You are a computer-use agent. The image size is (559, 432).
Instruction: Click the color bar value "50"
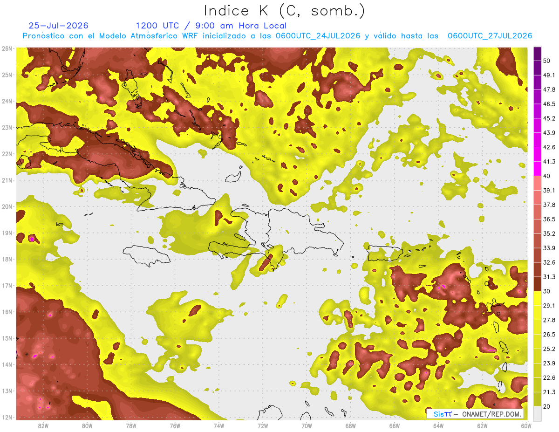coord(547,61)
